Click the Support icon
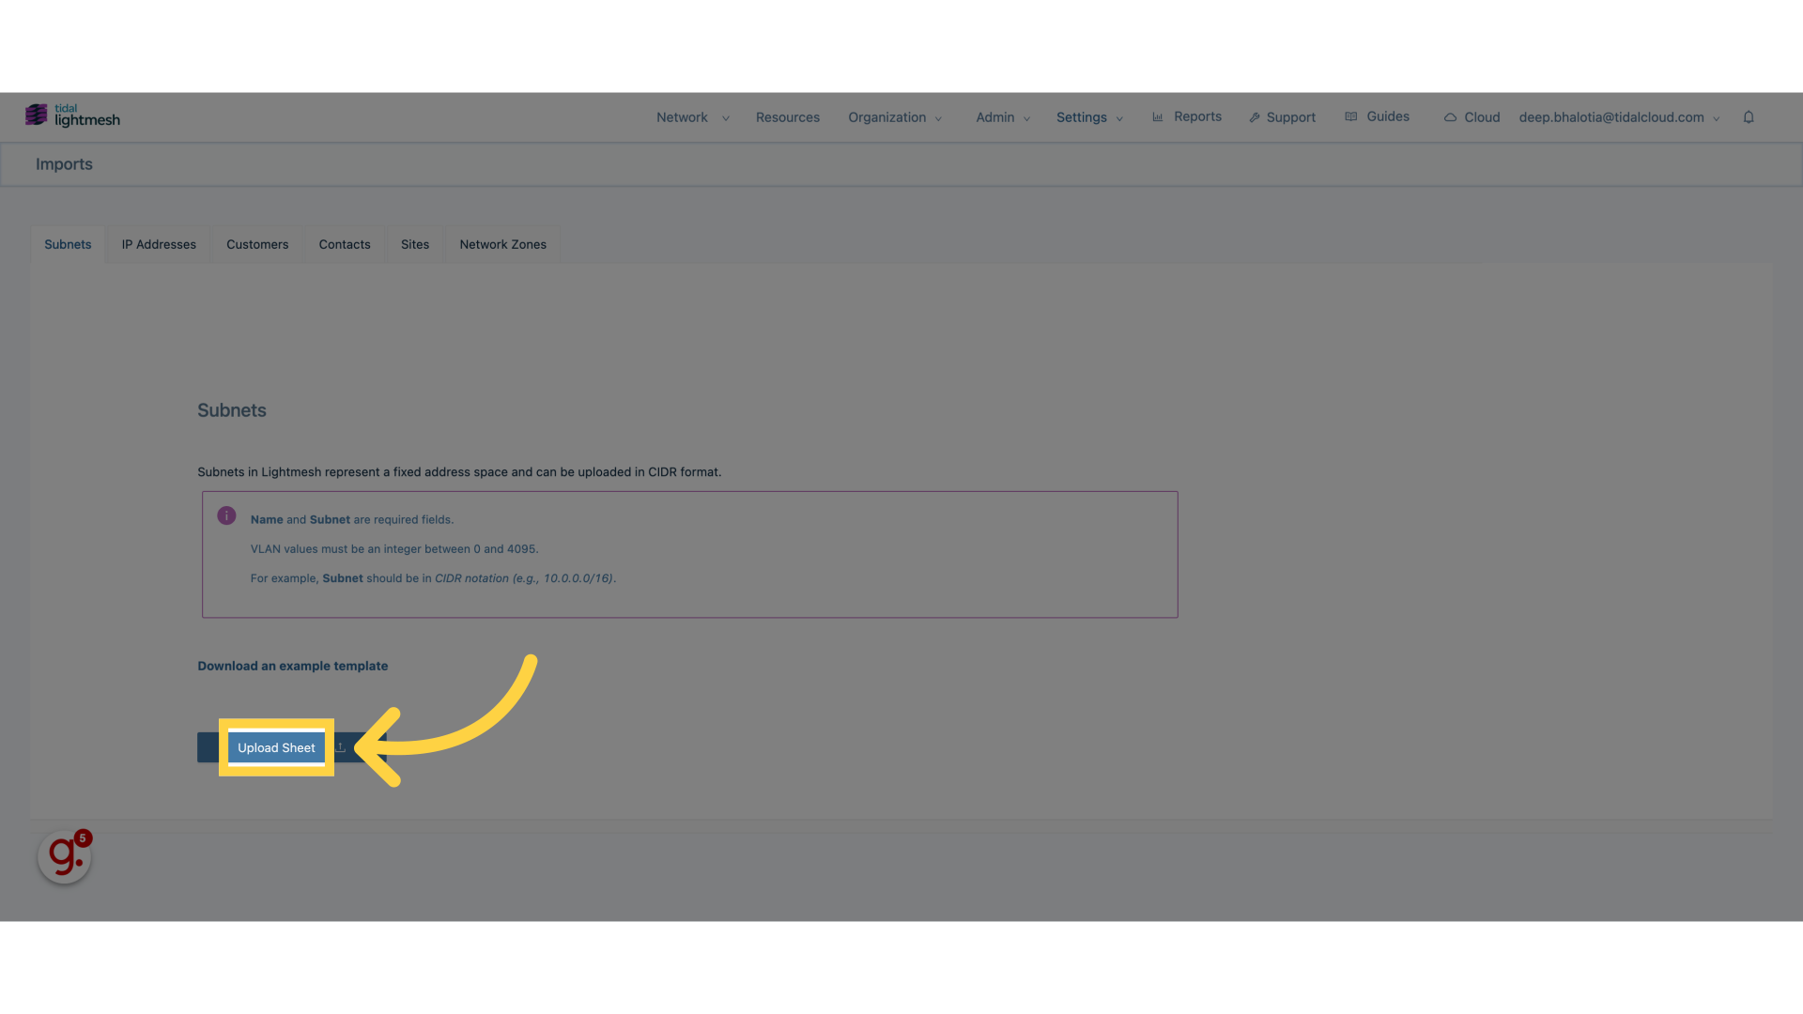Screen dimensions: 1803x1014 tap(1255, 116)
